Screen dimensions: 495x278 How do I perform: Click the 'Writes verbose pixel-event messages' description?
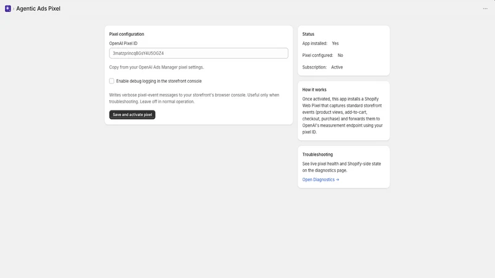194,98
